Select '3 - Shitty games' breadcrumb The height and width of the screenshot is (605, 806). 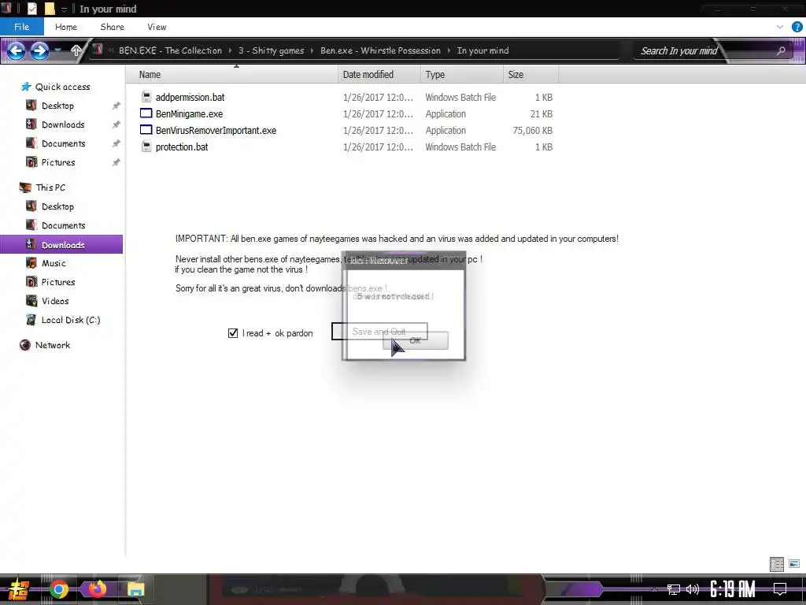point(271,50)
